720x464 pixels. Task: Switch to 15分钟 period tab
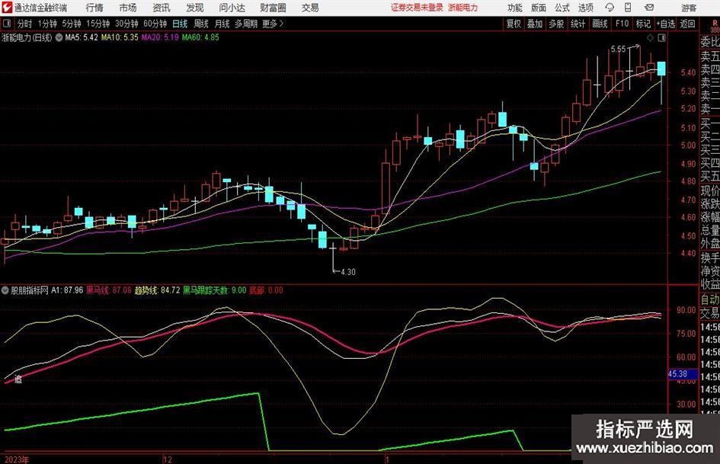tap(98, 24)
